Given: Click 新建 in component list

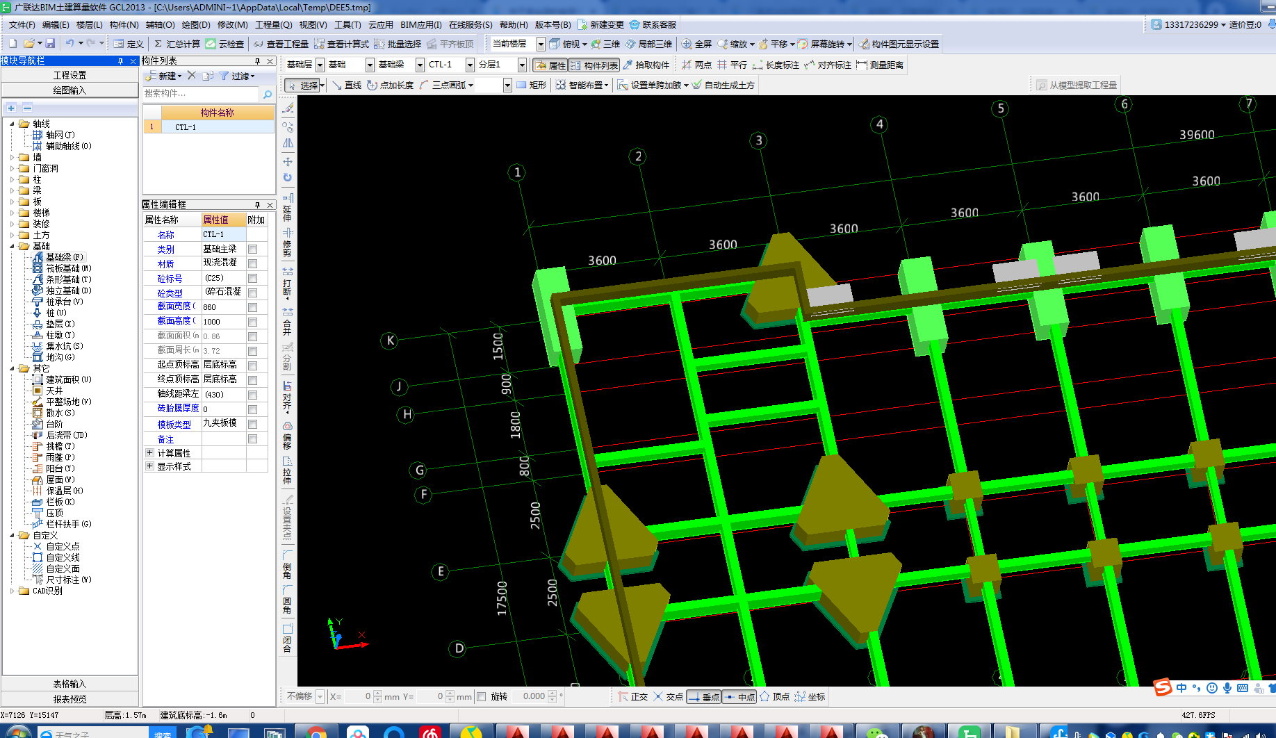Looking at the screenshot, I should [164, 76].
